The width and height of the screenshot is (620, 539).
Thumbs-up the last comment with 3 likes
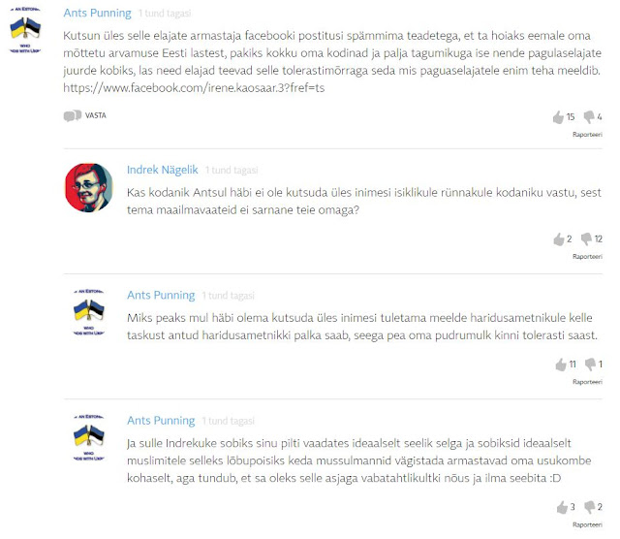pyautogui.click(x=562, y=507)
